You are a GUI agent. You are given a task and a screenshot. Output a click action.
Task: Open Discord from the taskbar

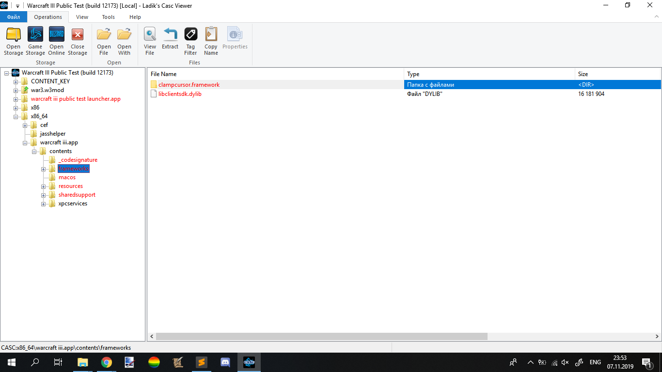[x=225, y=362]
